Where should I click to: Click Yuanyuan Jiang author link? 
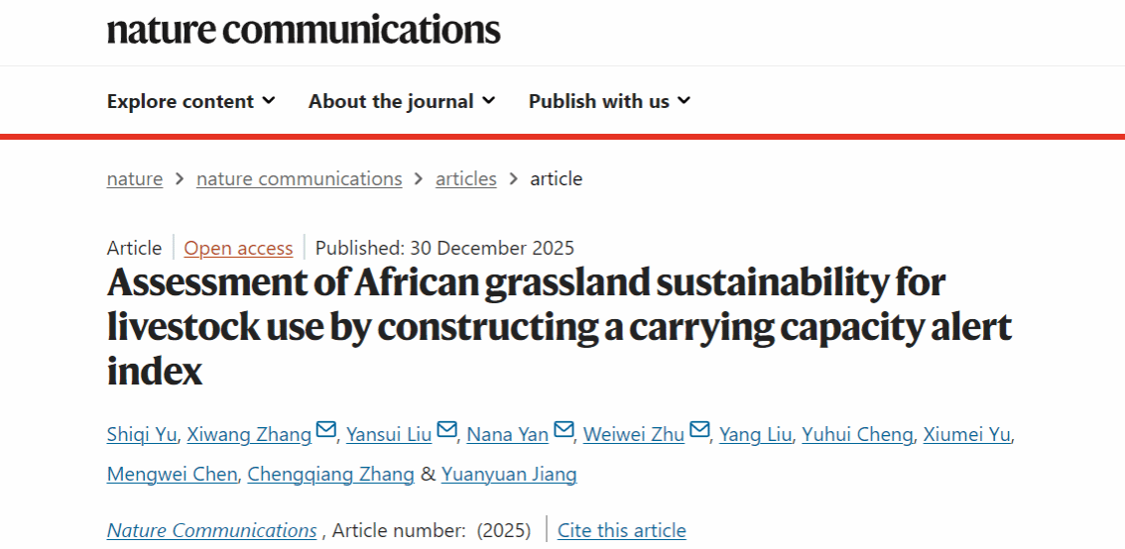pos(509,475)
